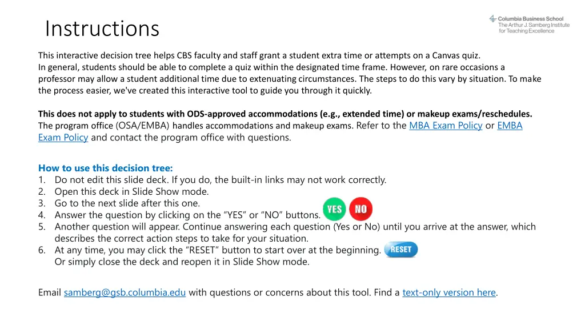Select the 'How to use this decision tree' heading

[105, 168]
